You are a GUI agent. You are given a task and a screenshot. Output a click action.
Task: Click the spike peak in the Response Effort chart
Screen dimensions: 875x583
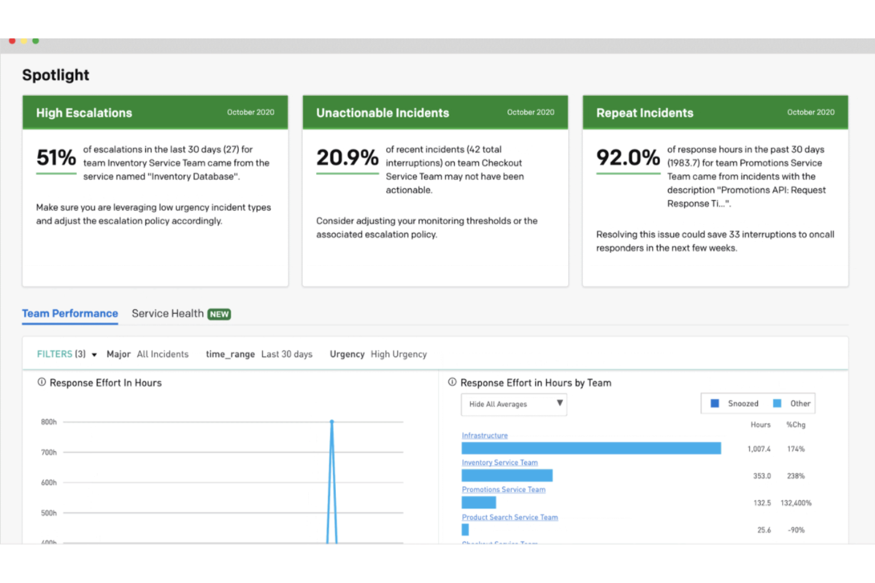coord(332,421)
